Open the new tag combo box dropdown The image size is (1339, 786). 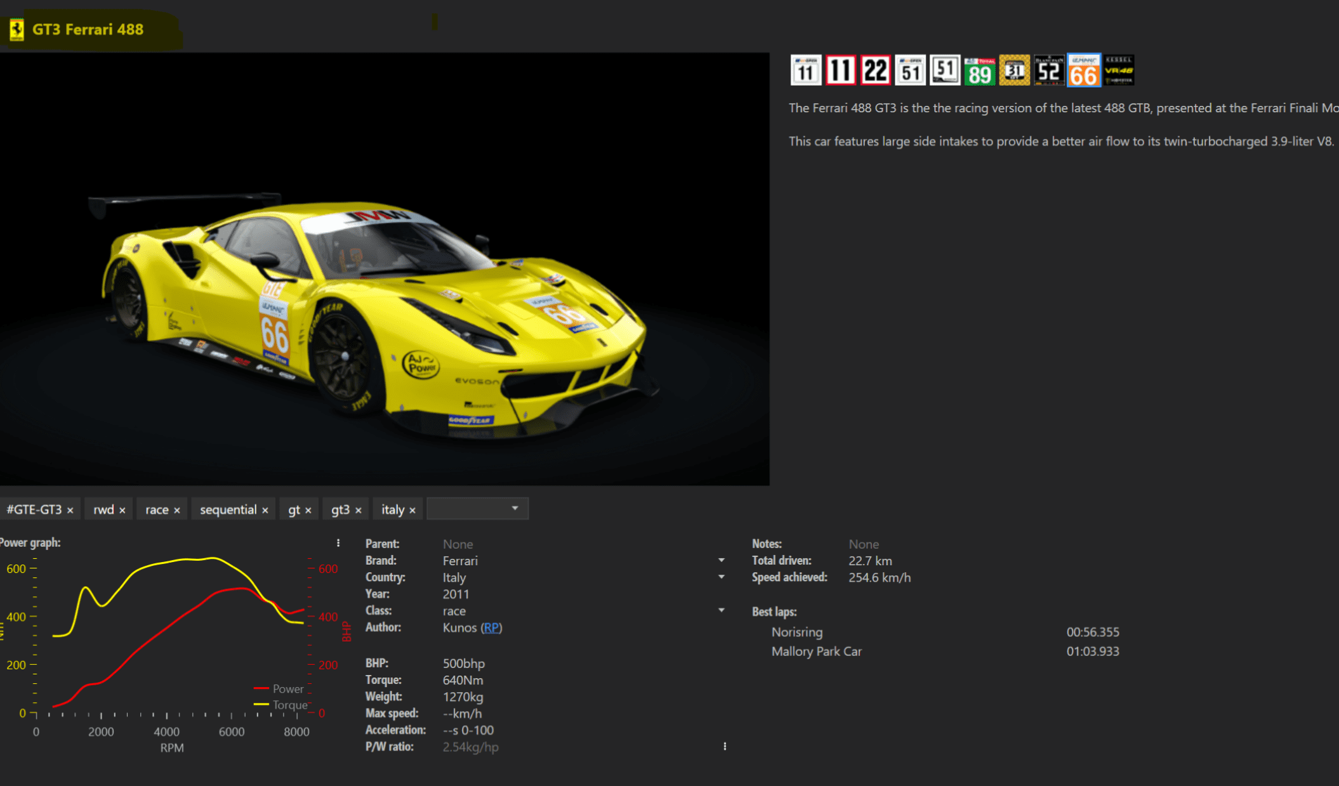click(x=515, y=509)
